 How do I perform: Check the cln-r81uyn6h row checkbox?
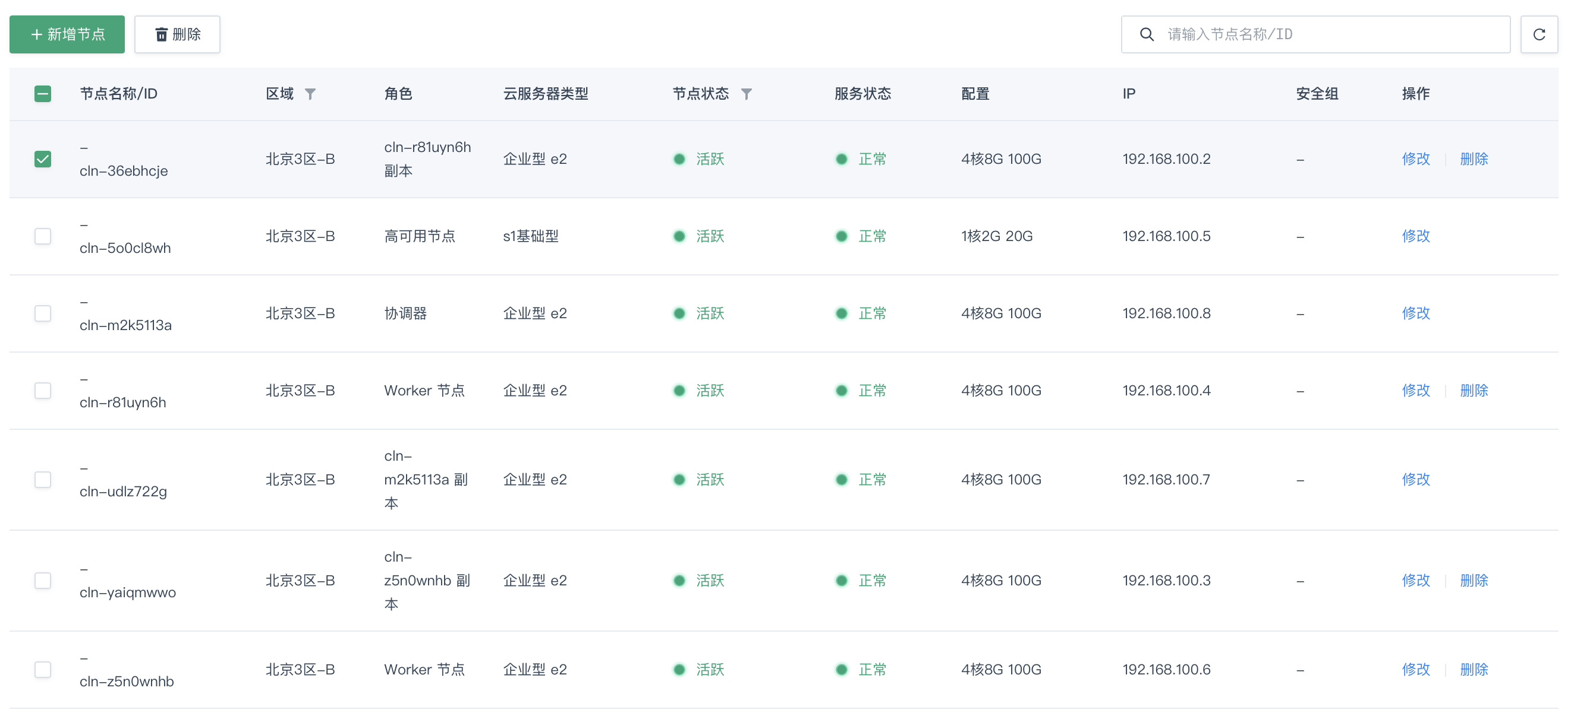[x=43, y=391]
